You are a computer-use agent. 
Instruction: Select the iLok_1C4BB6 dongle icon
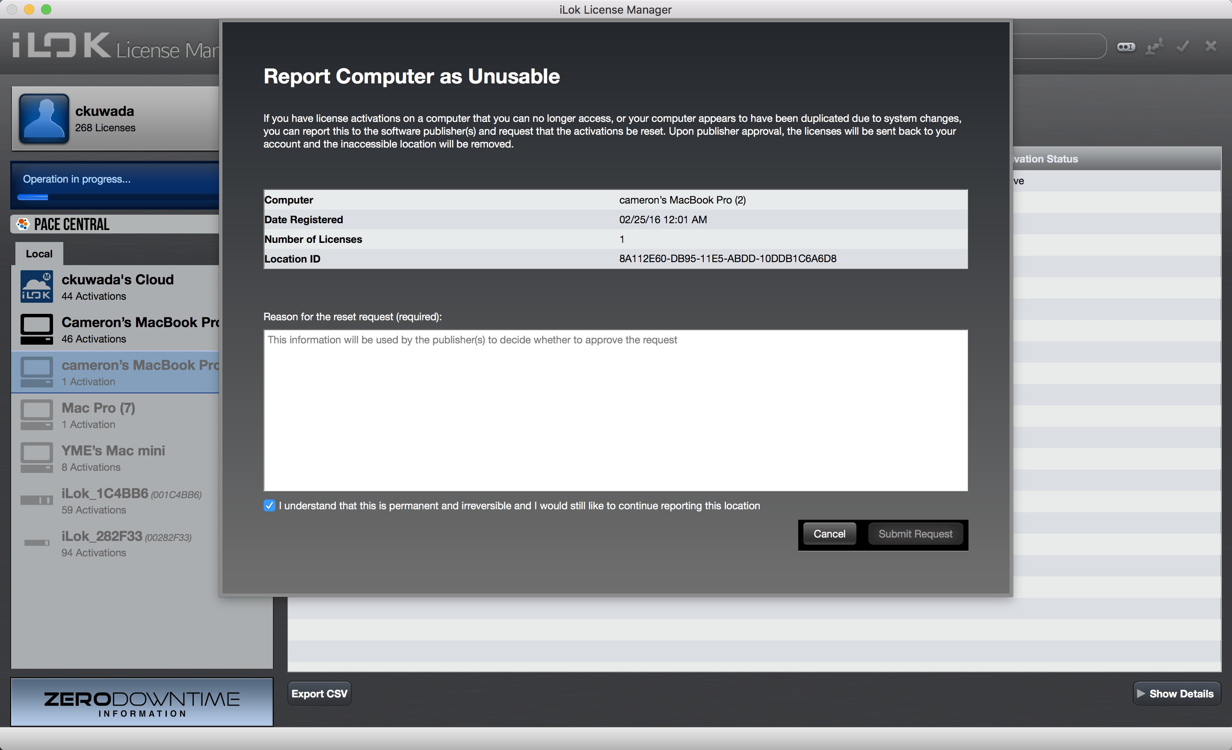(36, 500)
